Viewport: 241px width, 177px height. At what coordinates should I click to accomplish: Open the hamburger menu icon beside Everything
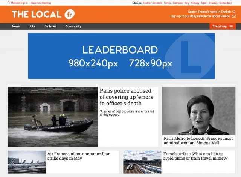pos(231,26)
